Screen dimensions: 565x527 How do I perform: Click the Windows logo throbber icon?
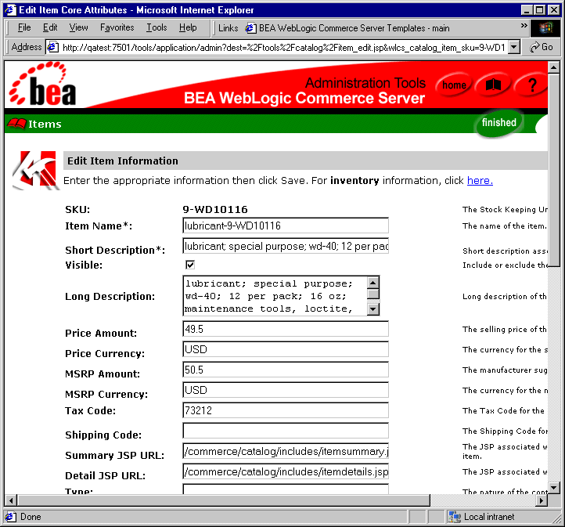click(545, 27)
